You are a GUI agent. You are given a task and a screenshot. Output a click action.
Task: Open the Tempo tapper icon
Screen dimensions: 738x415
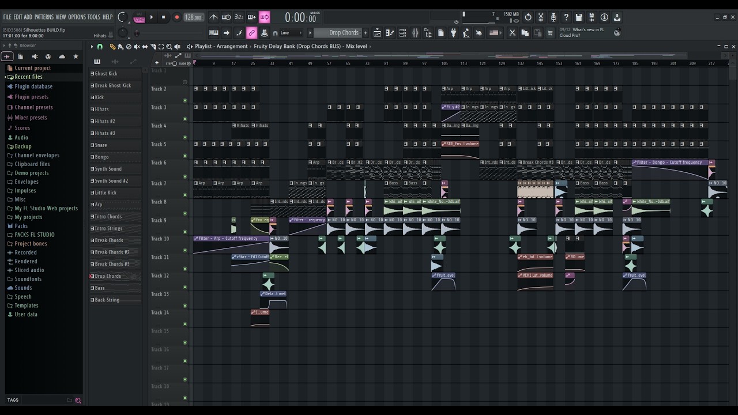[x=466, y=33]
